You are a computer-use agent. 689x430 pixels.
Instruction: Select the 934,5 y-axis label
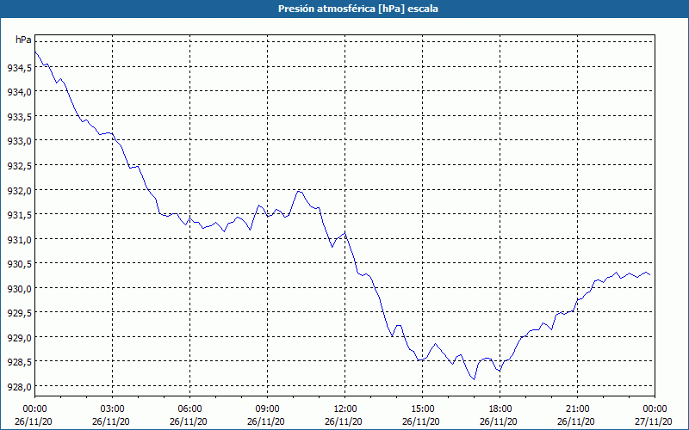pyautogui.click(x=20, y=67)
